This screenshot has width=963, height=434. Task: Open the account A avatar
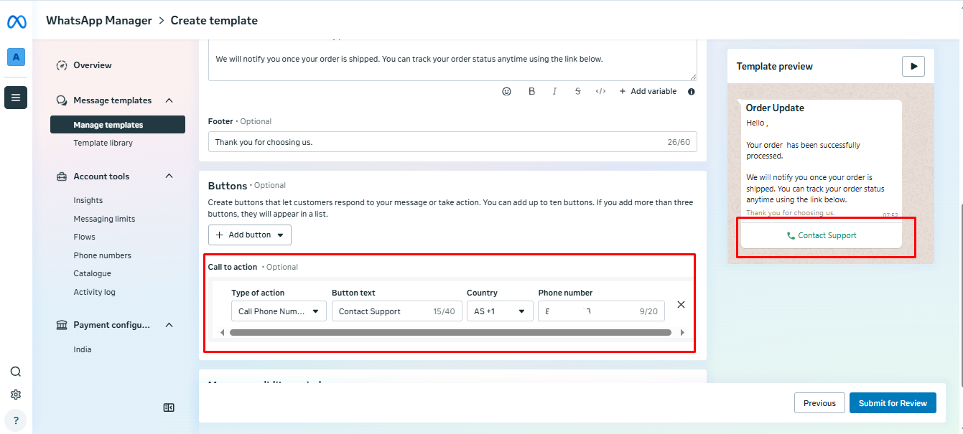[16, 57]
